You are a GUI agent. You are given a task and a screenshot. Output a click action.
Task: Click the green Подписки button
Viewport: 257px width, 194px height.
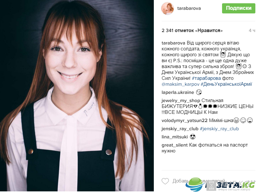tap(239, 8)
